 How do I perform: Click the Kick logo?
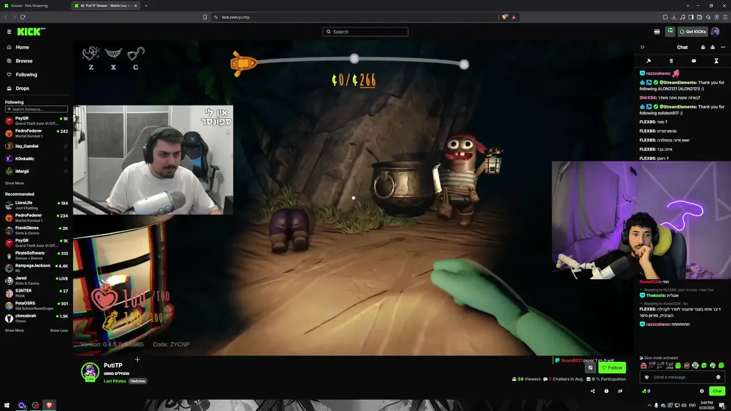(31, 32)
